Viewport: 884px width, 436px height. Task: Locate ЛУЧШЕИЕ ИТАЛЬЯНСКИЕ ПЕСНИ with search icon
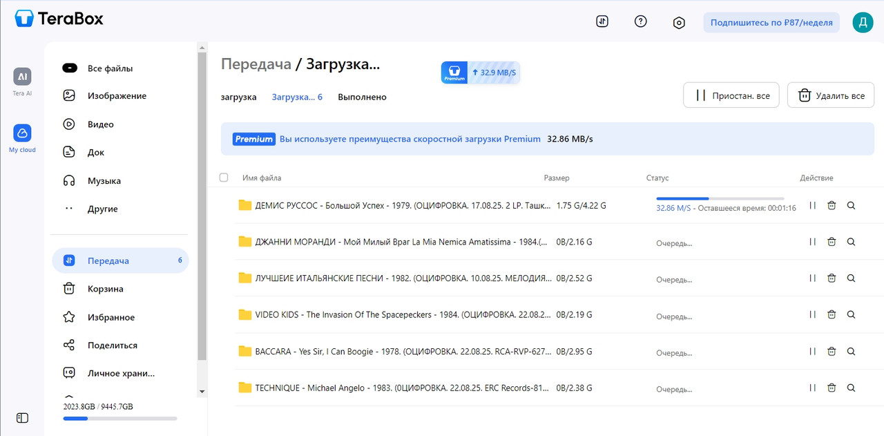851,278
